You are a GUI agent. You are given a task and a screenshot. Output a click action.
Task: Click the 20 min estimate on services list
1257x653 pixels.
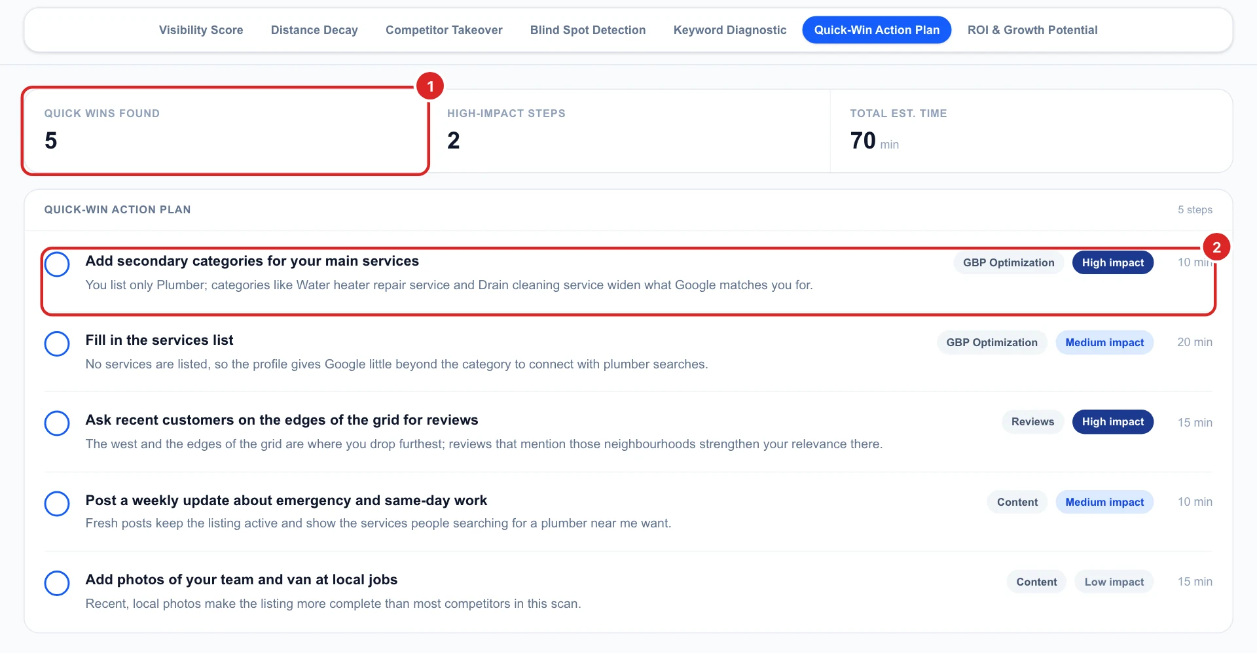(x=1195, y=342)
